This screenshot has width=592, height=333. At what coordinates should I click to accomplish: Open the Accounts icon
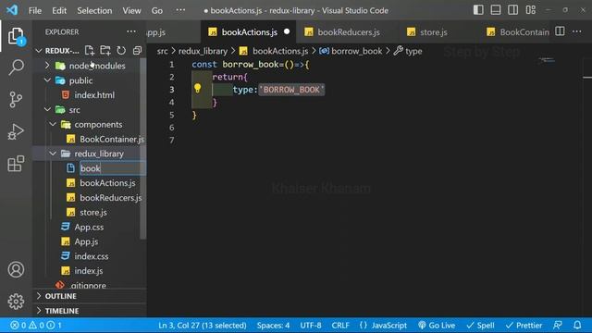point(16,269)
